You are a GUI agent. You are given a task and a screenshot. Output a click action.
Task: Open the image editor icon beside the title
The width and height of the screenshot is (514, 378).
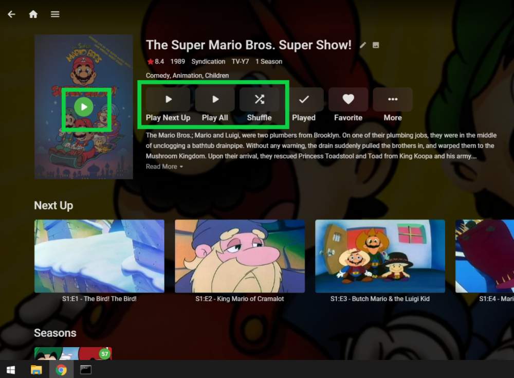(376, 45)
